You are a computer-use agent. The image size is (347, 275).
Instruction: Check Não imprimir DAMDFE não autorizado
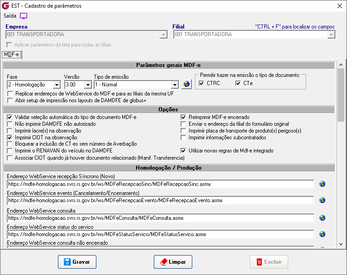tap(10, 124)
